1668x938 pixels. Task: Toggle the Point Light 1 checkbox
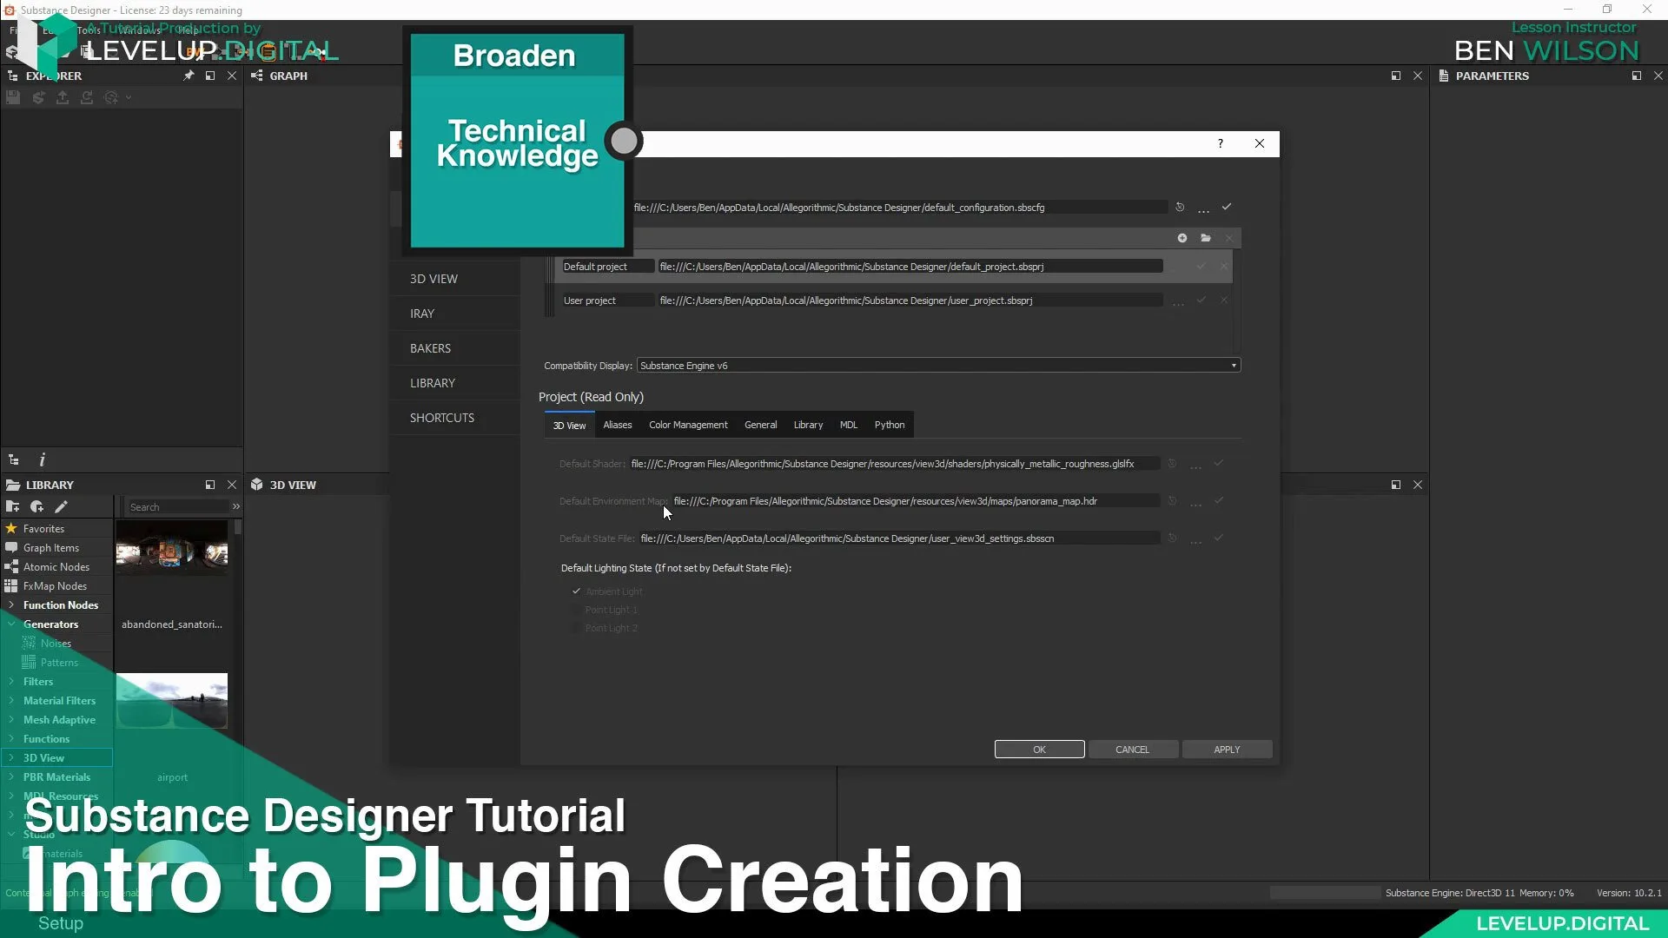point(576,610)
